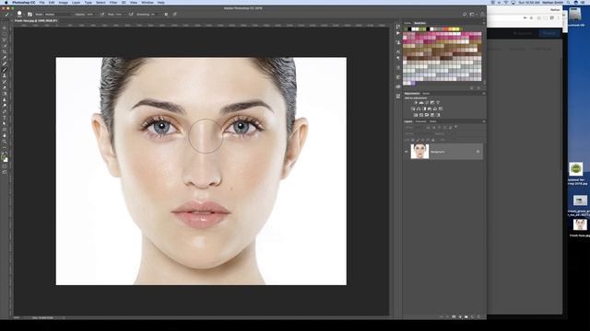The image size is (590, 331).
Task: Open the Flow value dropdown
Action: point(121,15)
